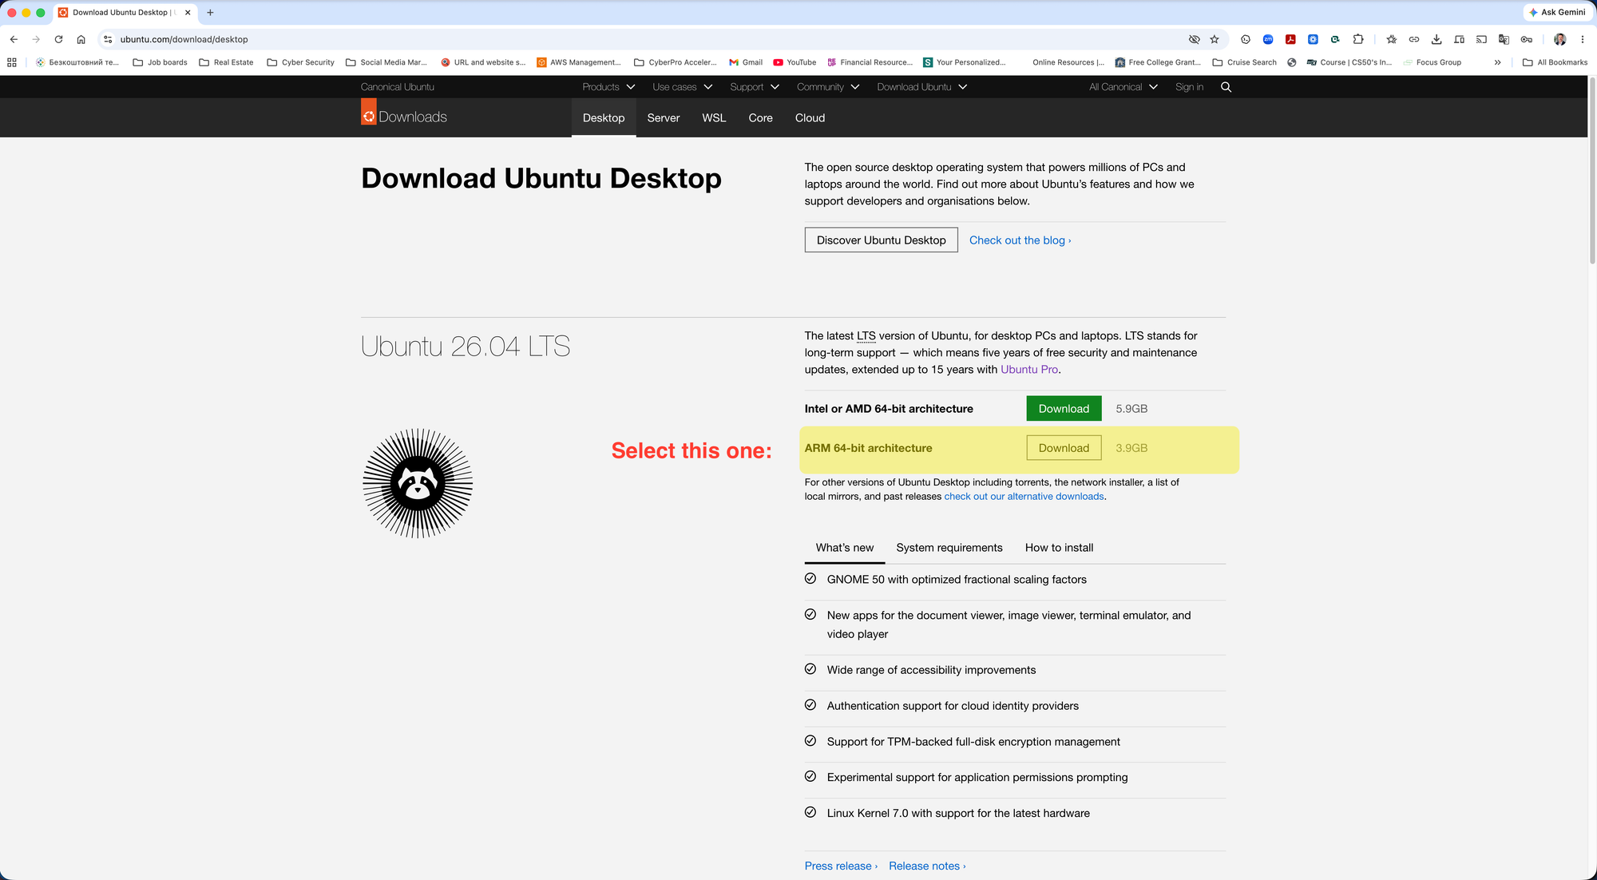
Task: Open the Google Translate toolbar icon
Action: 1504,39
